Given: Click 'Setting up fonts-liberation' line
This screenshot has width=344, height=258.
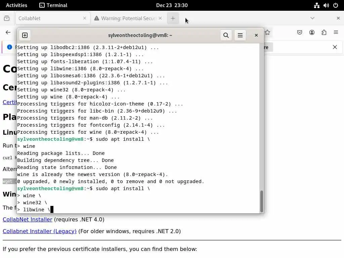Looking at the screenshot, I should pyautogui.click(x=85, y=61).
